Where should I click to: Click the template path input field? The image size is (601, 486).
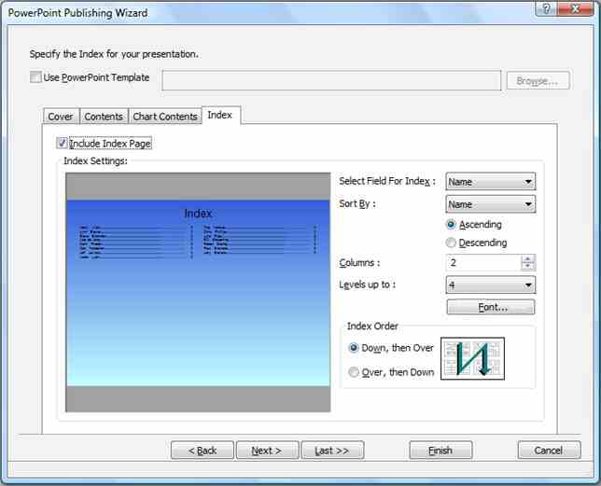[x=331, y=80]
